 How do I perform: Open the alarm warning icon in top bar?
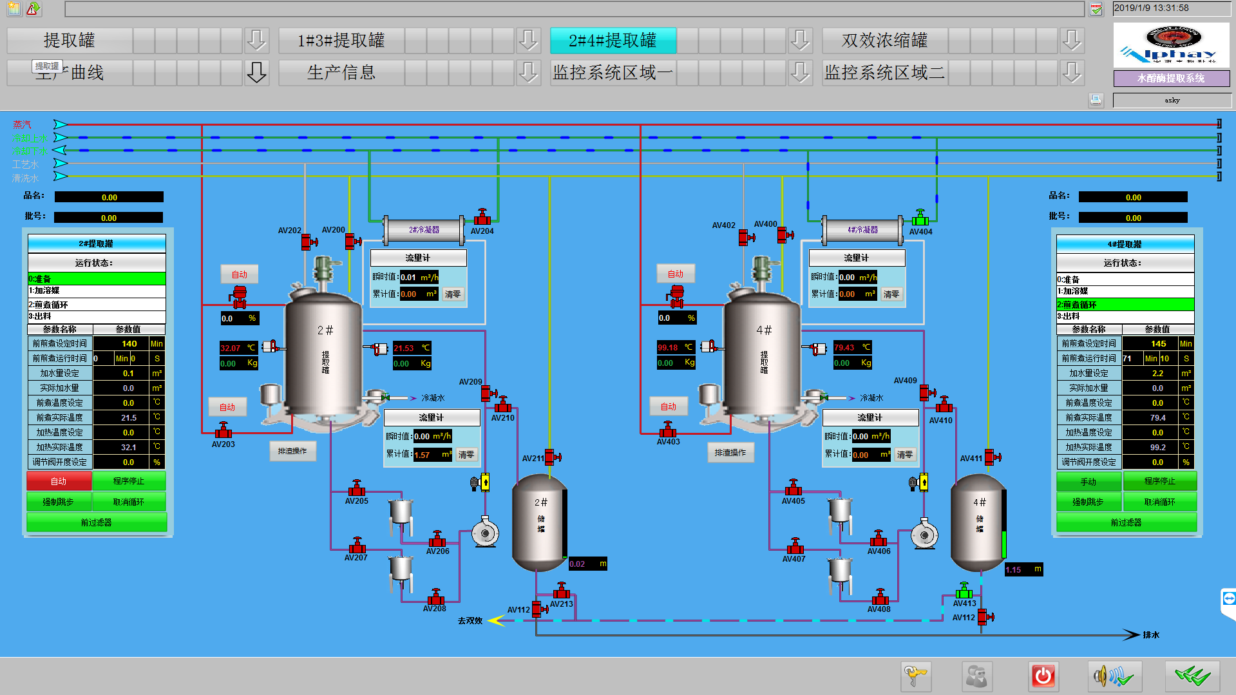33,8
